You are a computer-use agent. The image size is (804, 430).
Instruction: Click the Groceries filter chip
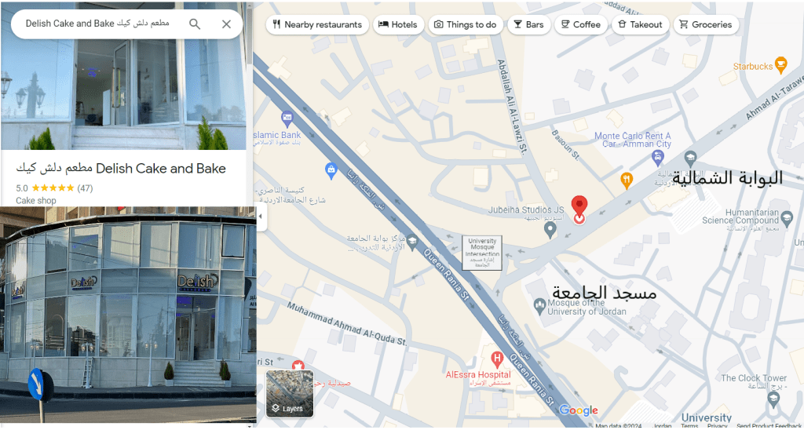706,24
